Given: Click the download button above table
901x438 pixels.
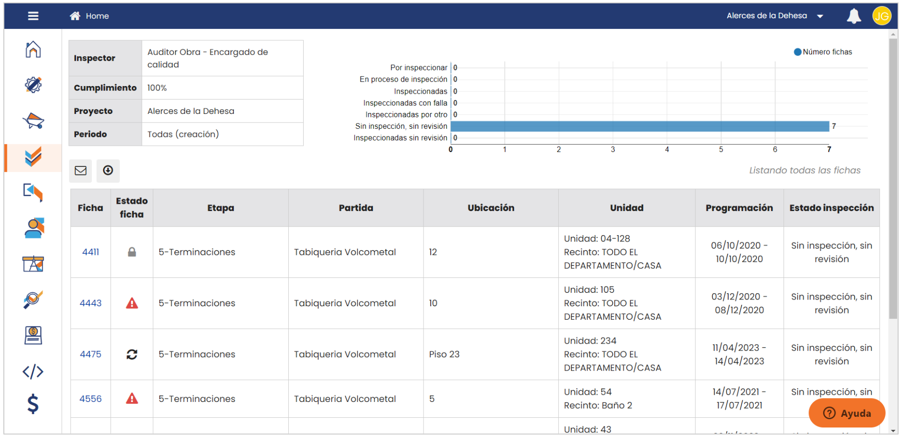Looking at the screenshot, I should click(108, 171).
